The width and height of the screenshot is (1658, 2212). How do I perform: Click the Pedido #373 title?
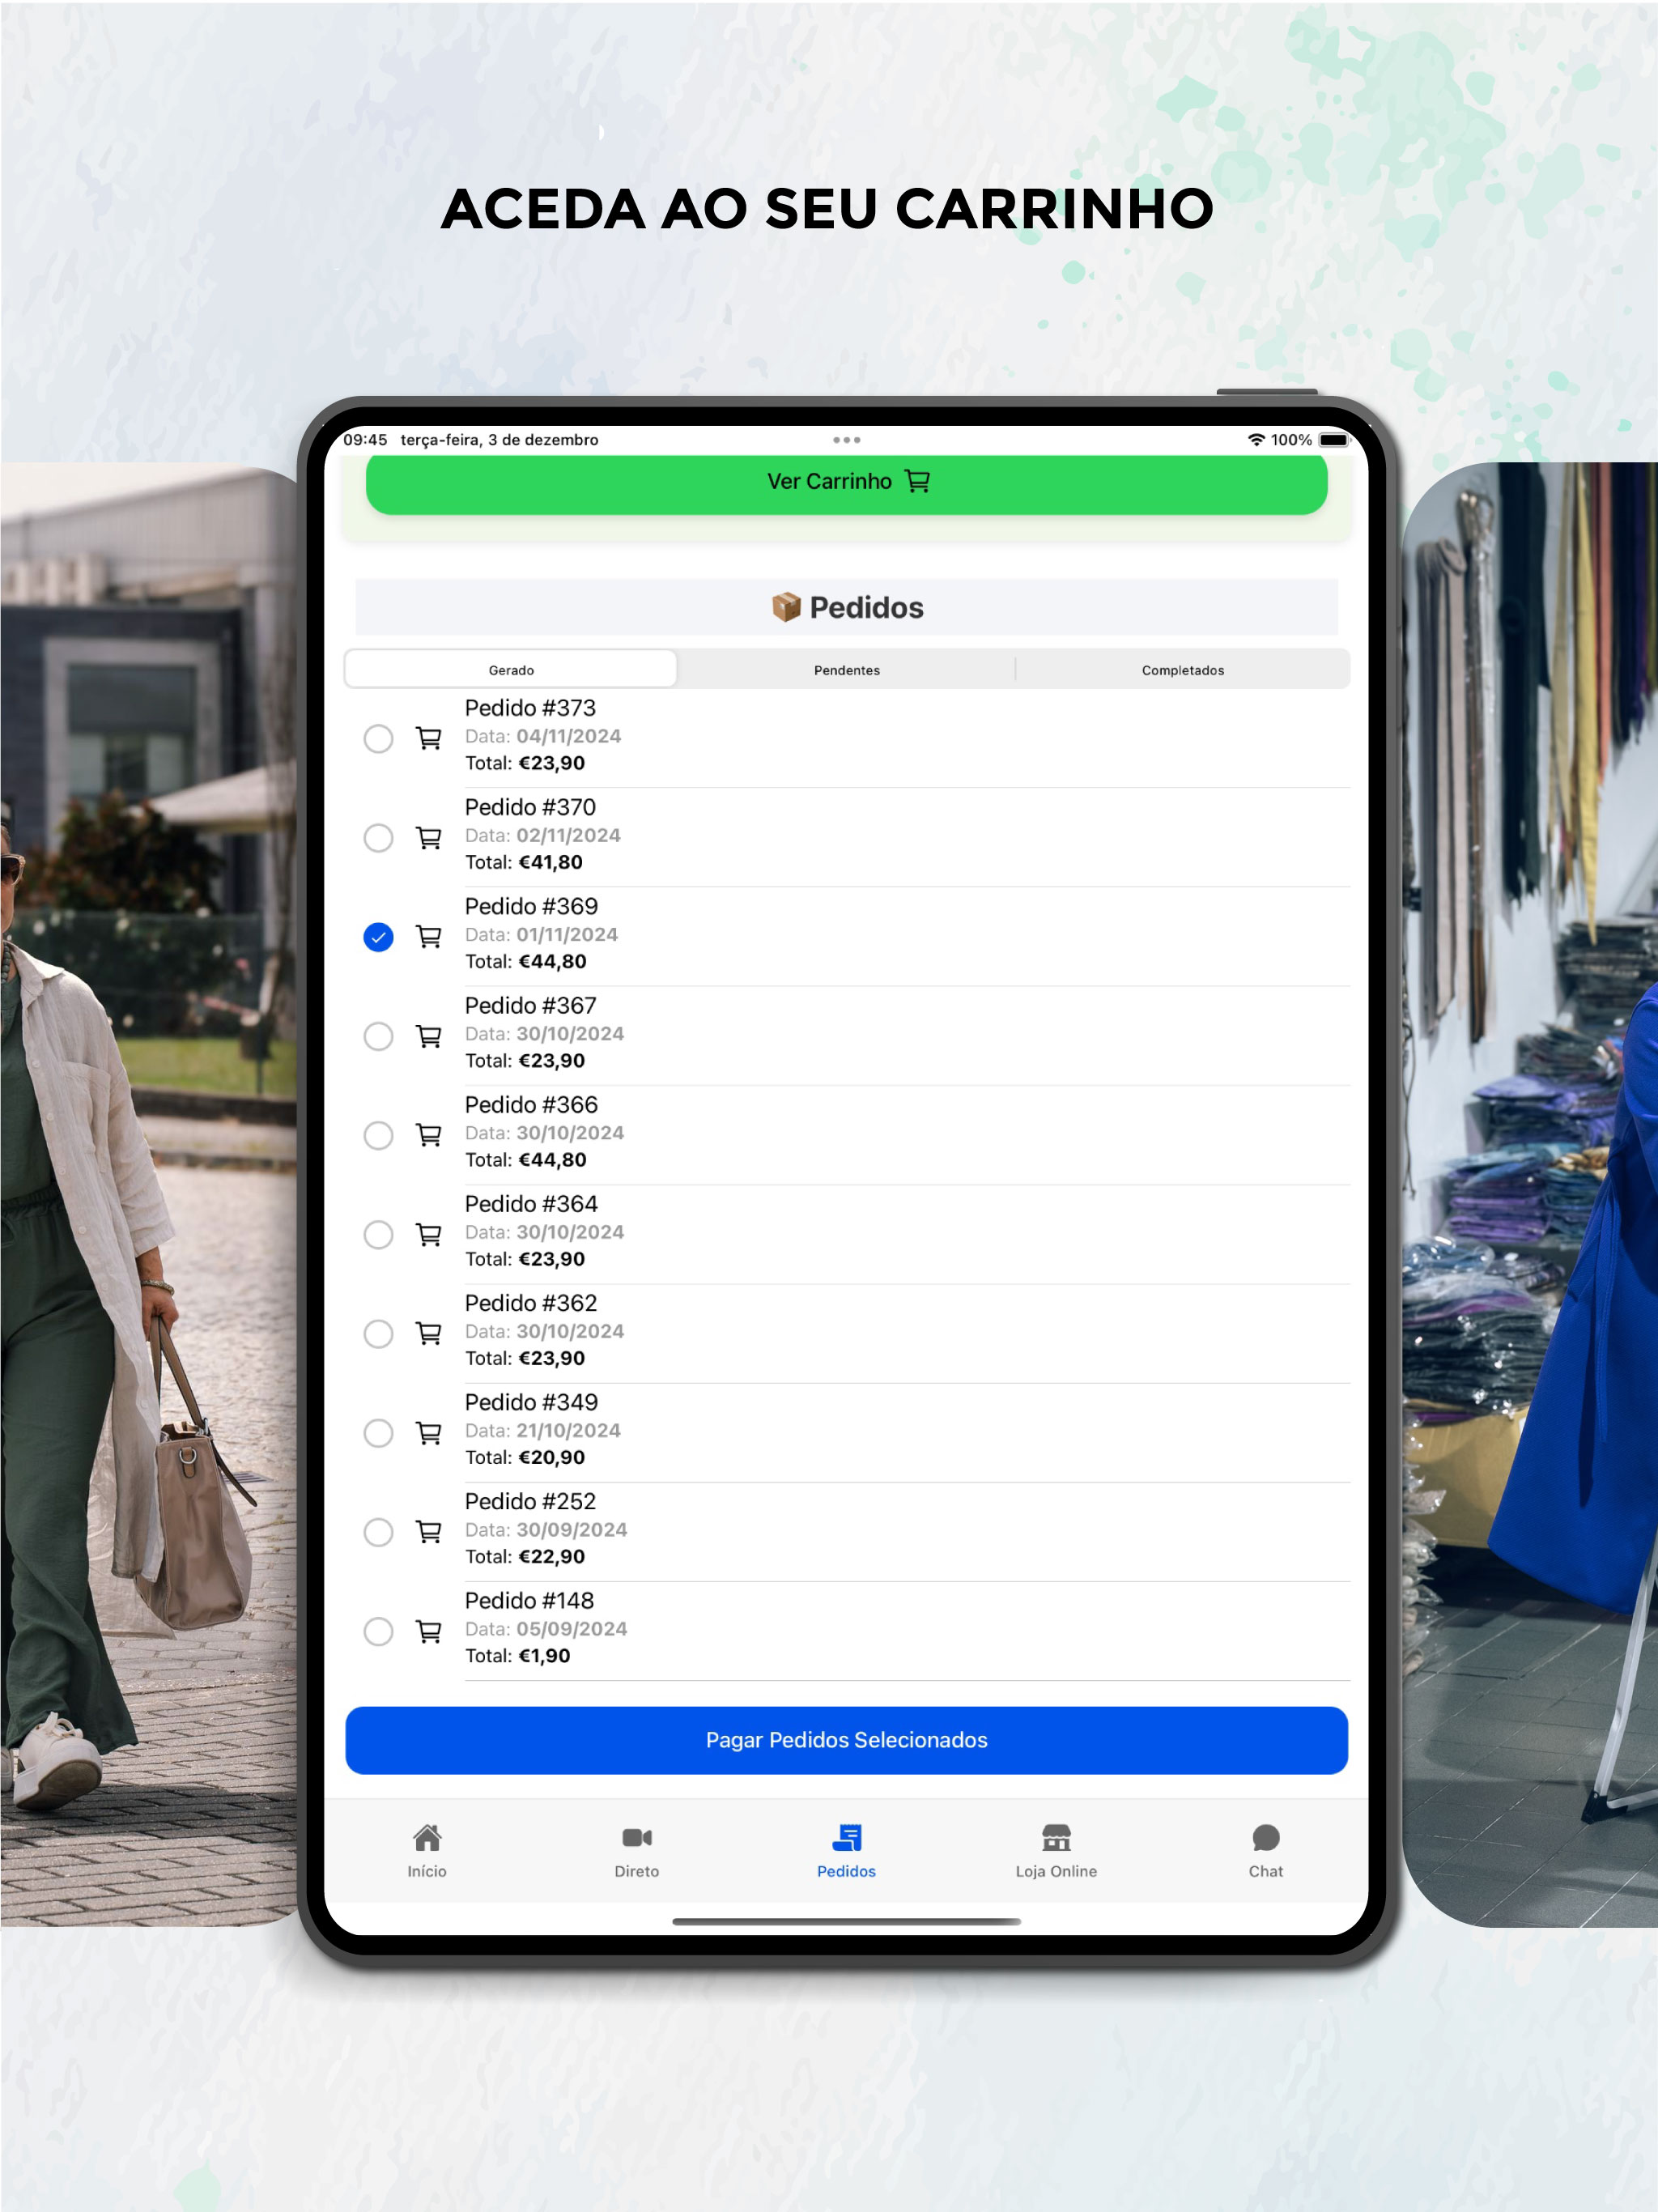[530, 708]
